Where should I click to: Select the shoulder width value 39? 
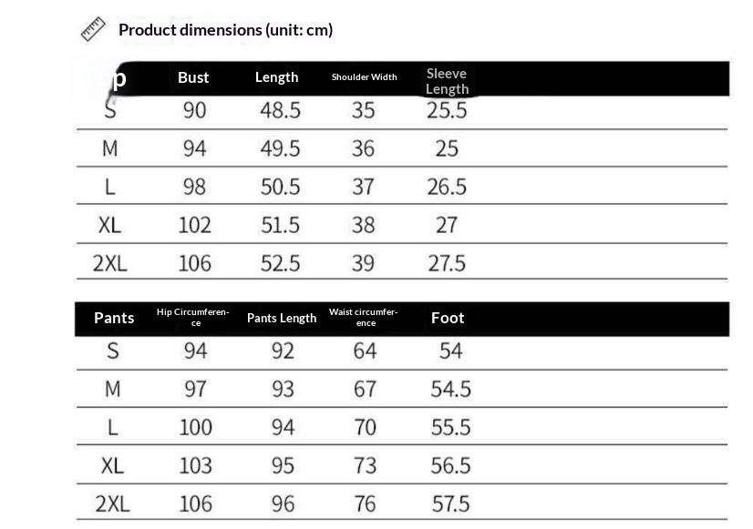tap(363, 263)
